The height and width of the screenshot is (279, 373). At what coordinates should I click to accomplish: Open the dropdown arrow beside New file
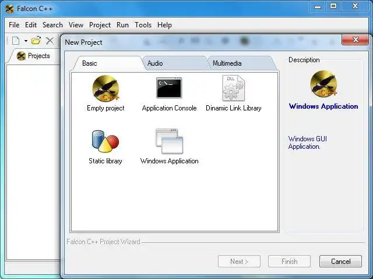pos(26,41)
